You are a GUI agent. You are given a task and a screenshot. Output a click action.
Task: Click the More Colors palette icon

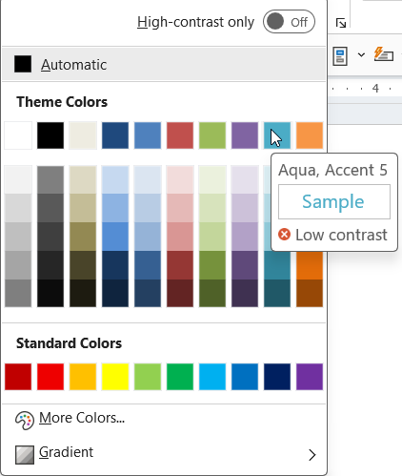[25, 421]
